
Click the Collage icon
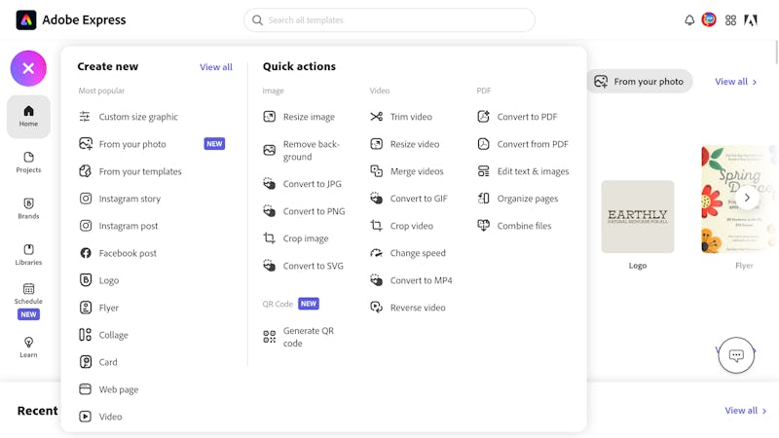(x=86, y=335)
